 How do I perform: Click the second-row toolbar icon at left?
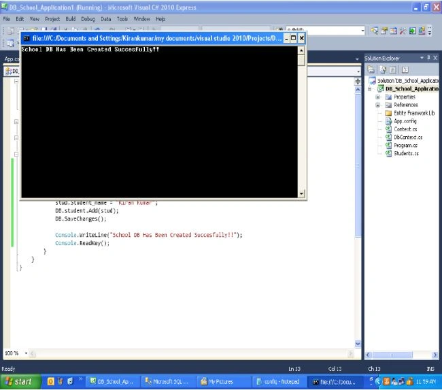[10, 43]
